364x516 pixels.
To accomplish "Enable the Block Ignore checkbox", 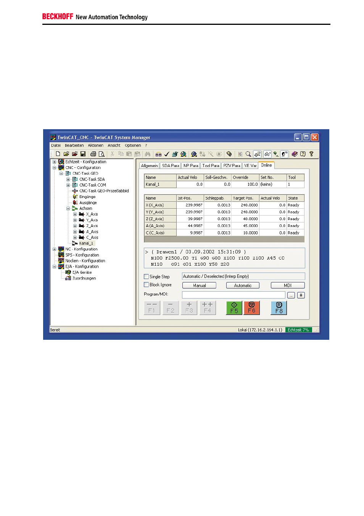I will pos(147,285).
